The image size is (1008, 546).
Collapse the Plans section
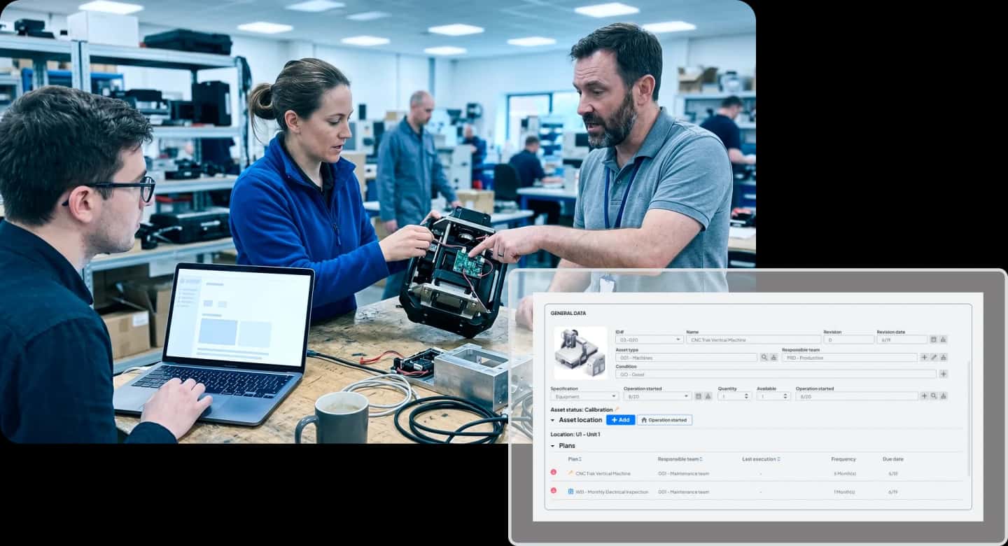click(552, 446)
